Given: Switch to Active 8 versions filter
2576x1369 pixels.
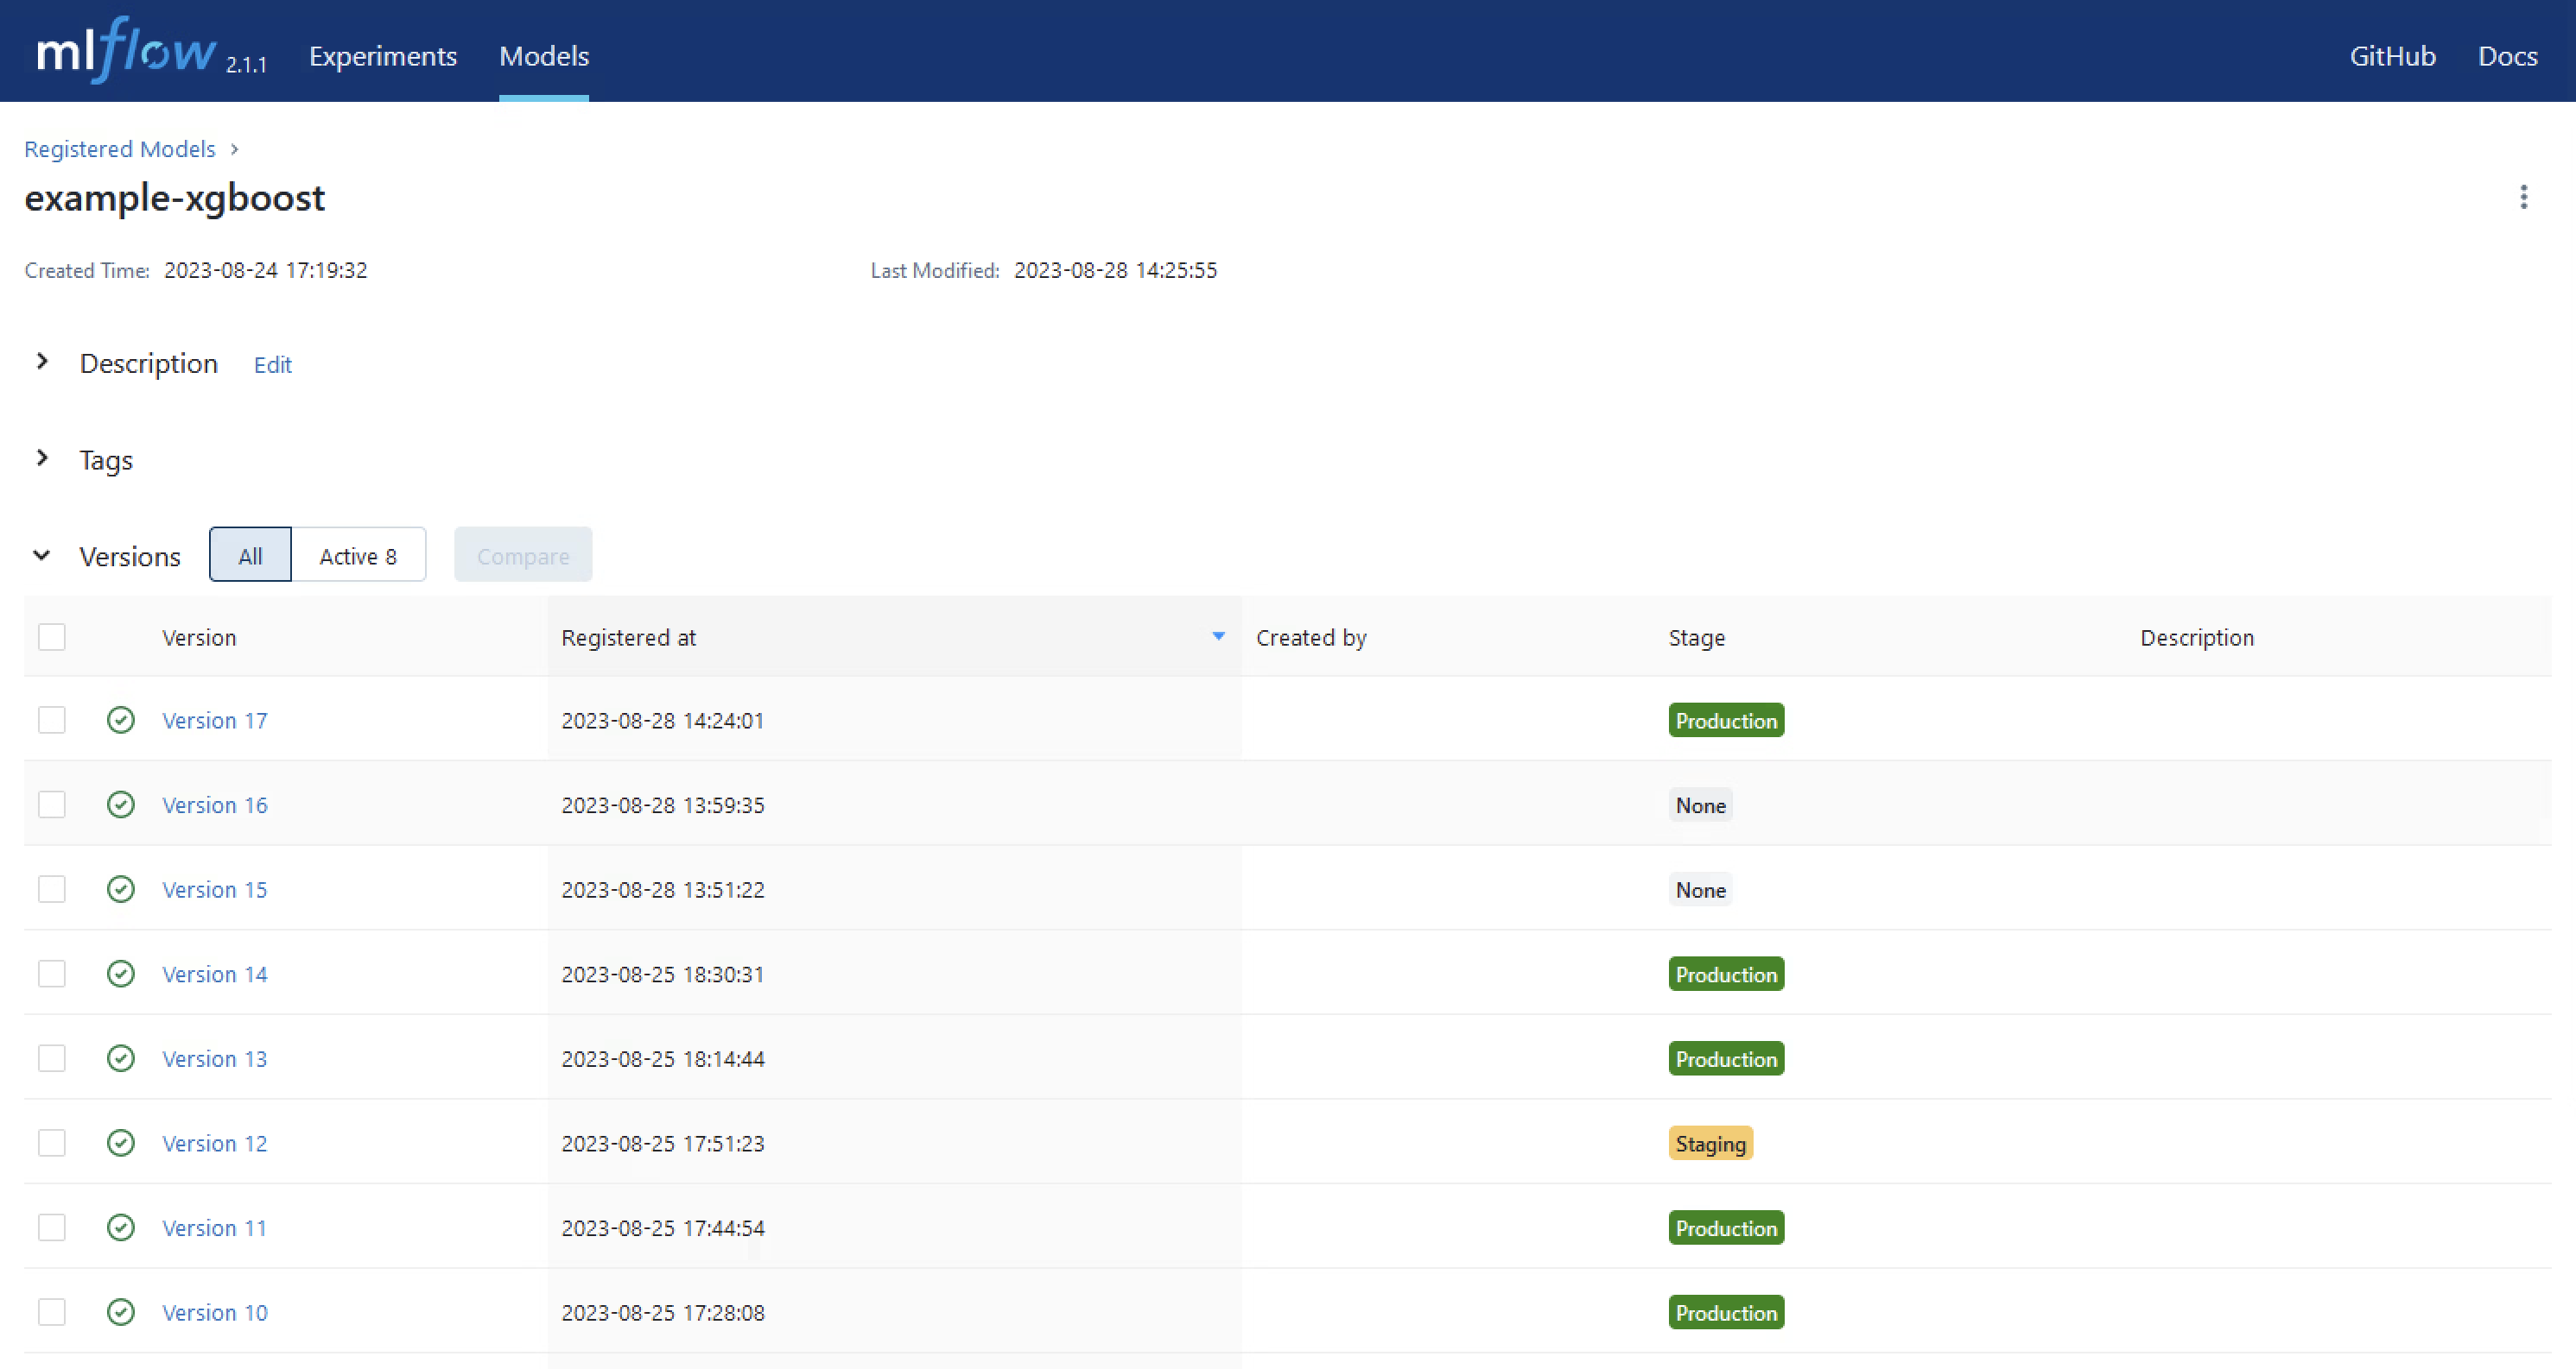Looking at the screenshot, I should point(358,555).
